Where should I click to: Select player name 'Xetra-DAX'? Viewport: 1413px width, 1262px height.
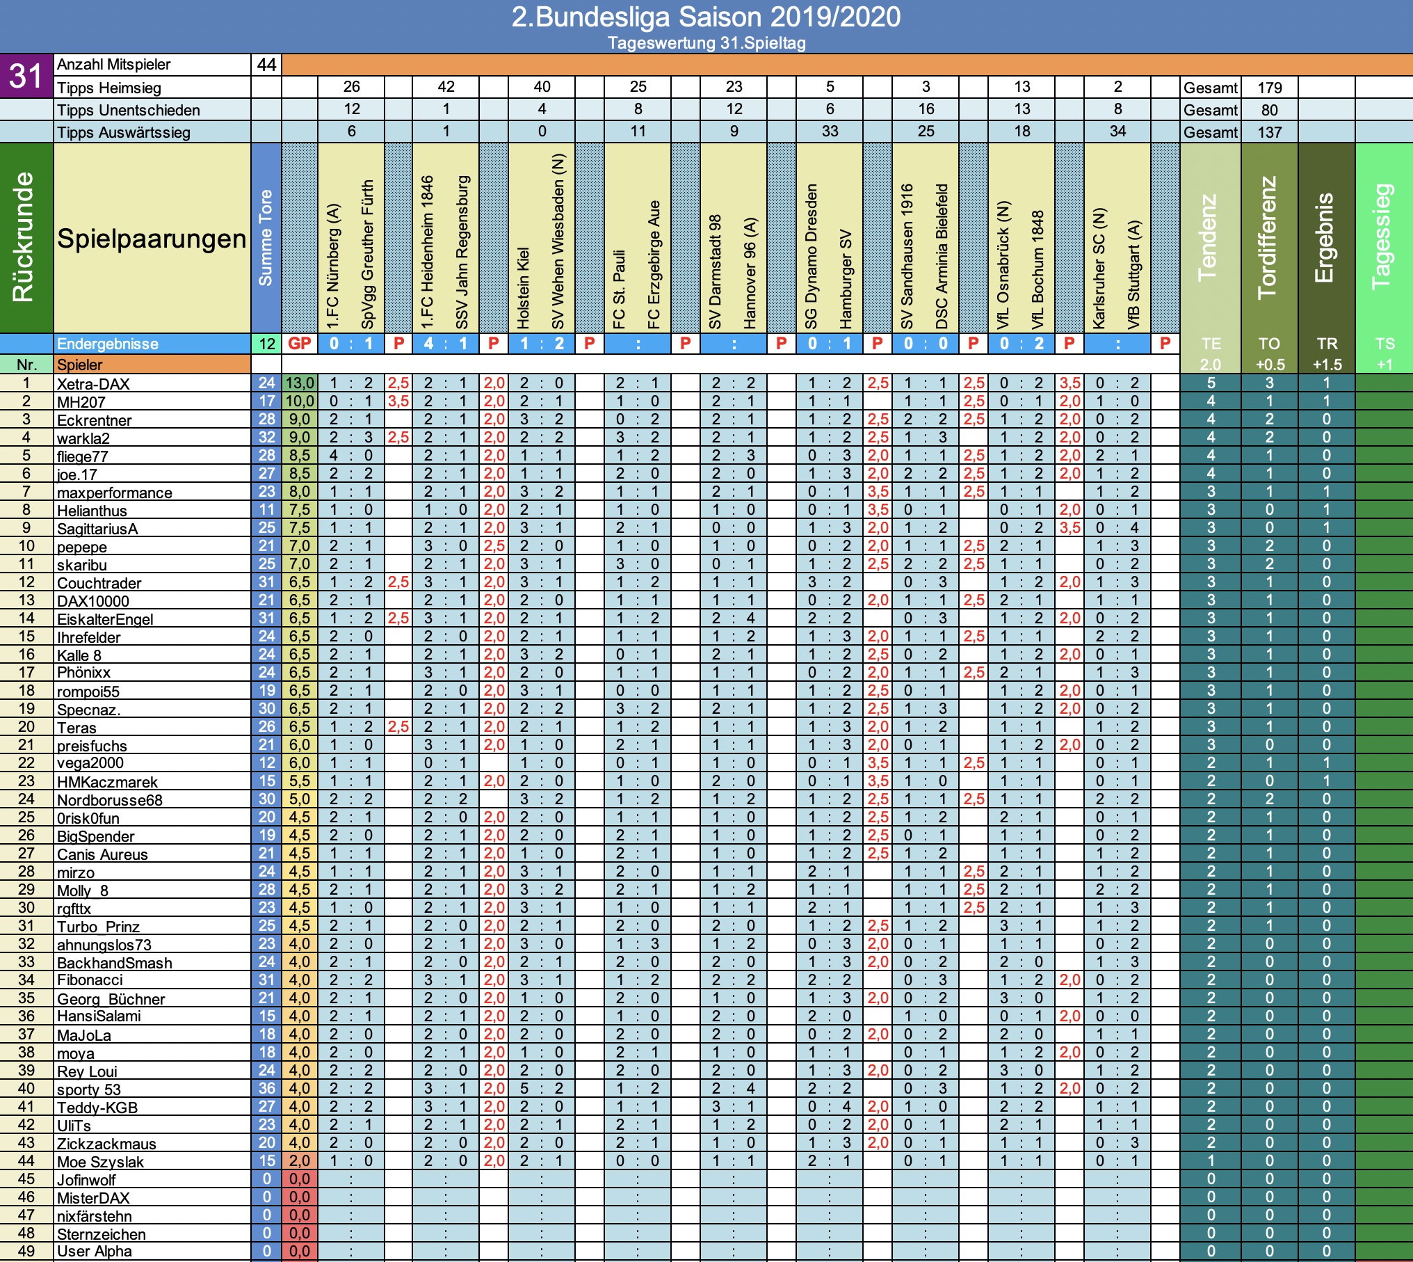point(93,384)
